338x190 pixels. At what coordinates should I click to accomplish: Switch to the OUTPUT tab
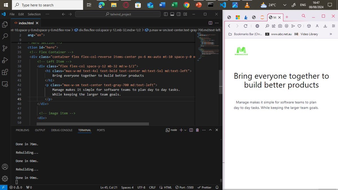(x=40, y=130)
